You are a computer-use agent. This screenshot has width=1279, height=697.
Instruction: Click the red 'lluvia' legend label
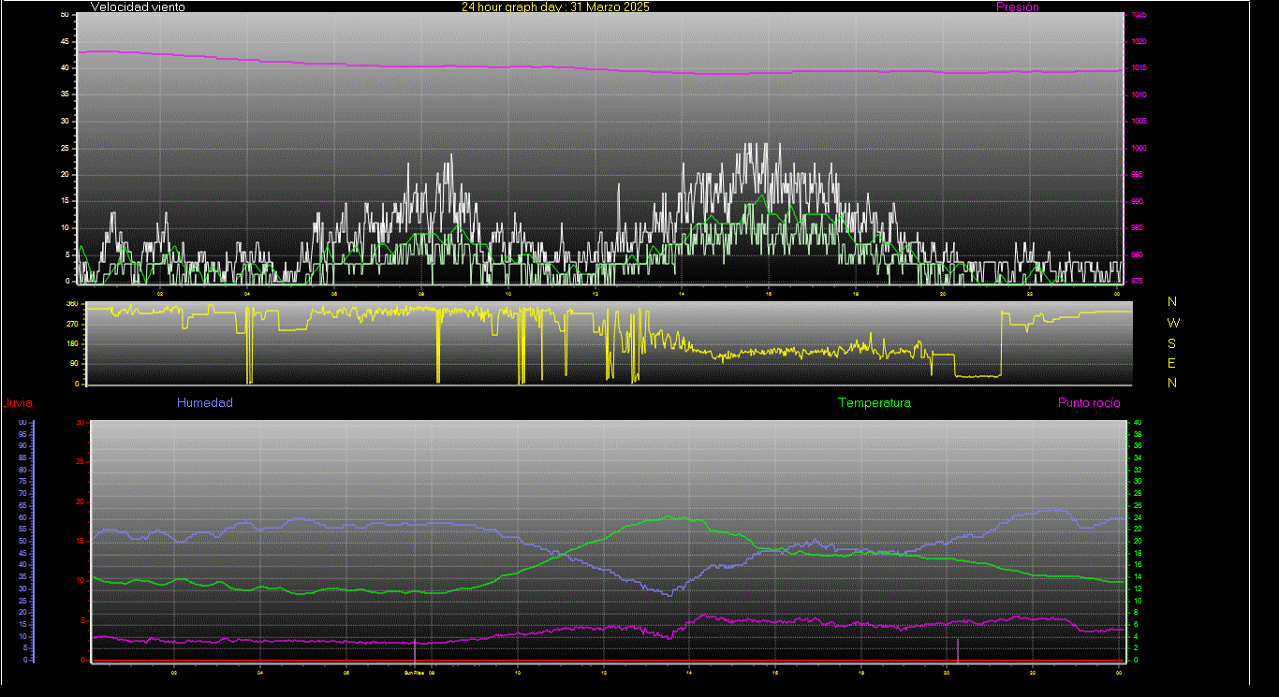[x=19, y=403]
